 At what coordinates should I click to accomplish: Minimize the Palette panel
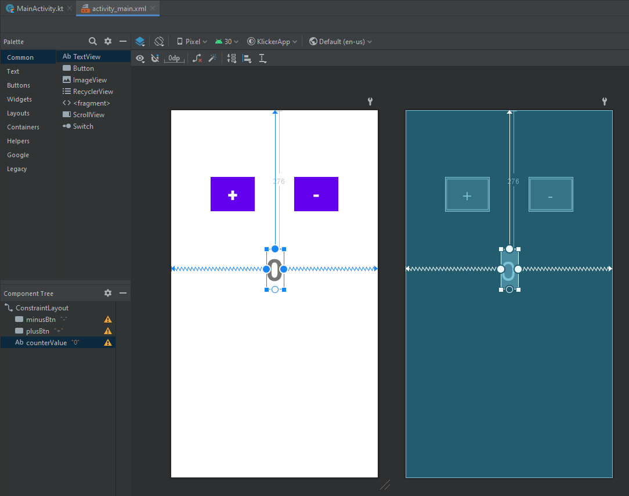tap(123, 41)
